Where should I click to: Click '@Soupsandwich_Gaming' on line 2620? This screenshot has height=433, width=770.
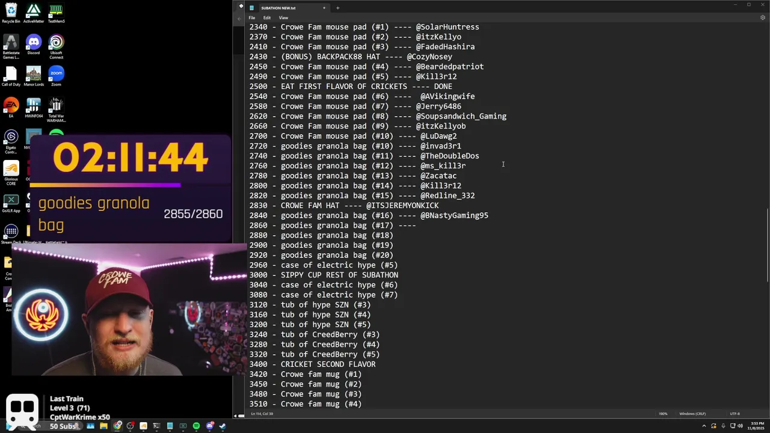point(461,117)
